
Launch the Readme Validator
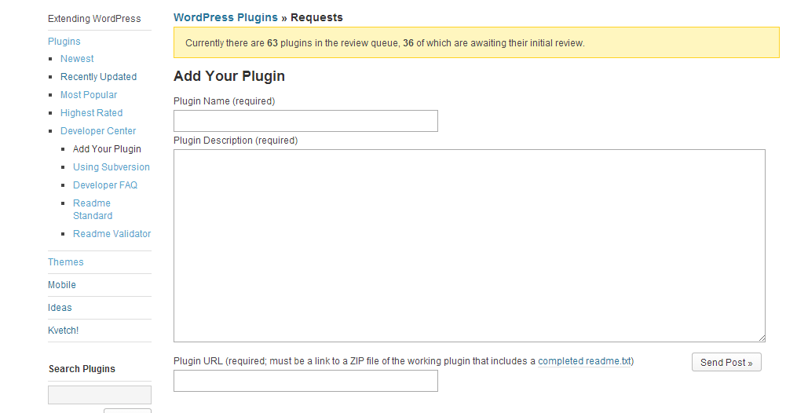coord(112,234)
